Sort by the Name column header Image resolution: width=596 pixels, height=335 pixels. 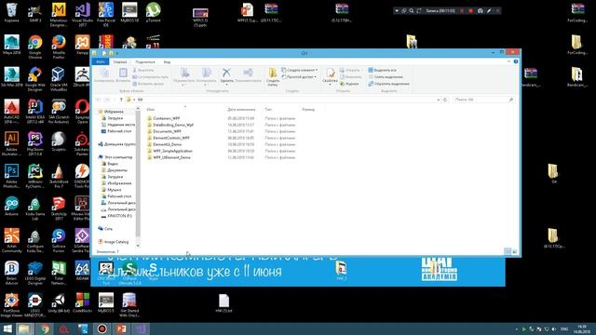pos(151,110)
